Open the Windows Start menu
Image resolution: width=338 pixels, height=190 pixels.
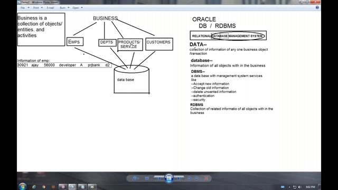23,186
